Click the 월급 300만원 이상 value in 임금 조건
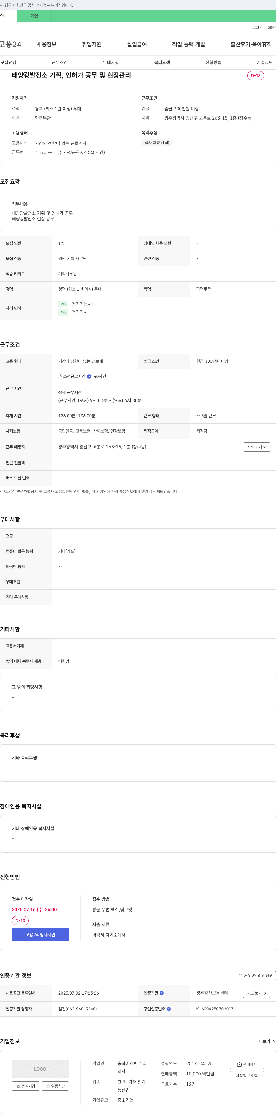The width and height of the screenshot is (276, 1114). click(x=212, y=361)
